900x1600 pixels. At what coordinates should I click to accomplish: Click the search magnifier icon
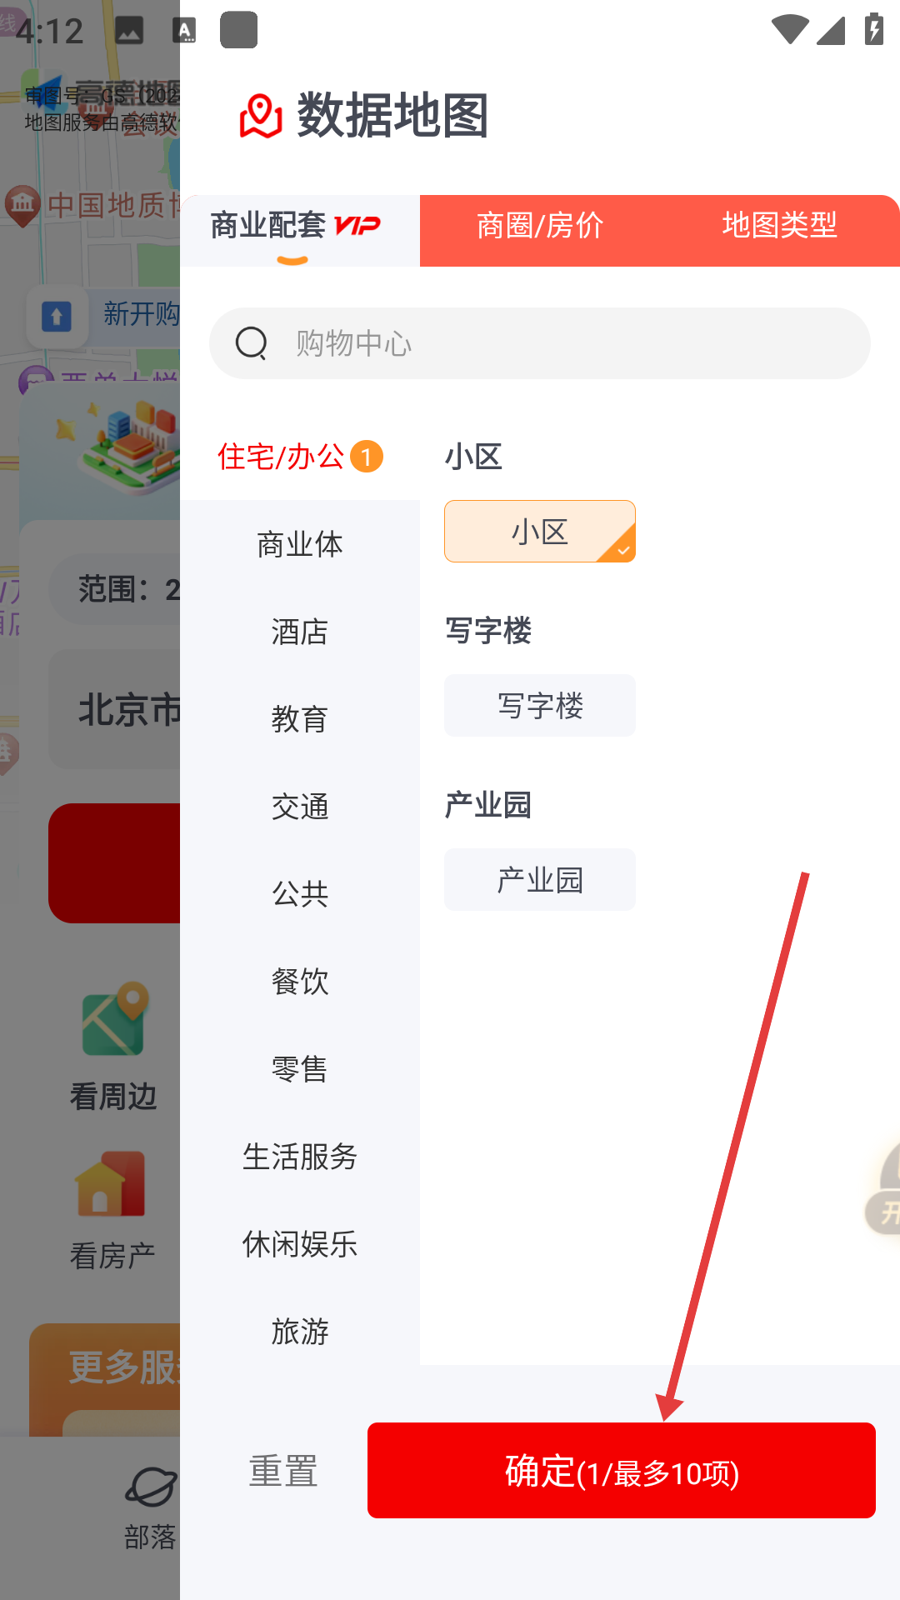click(251, 342)
